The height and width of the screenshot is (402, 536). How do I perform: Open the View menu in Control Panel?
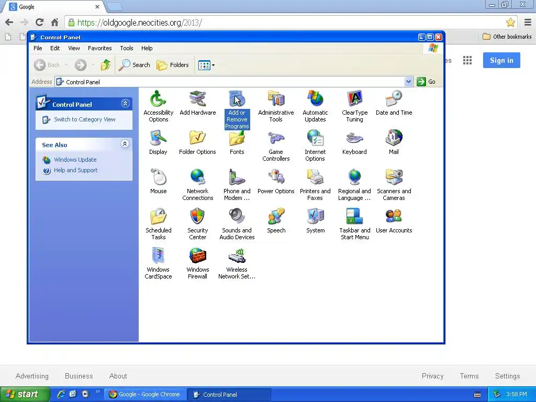[x=74, y=48]
